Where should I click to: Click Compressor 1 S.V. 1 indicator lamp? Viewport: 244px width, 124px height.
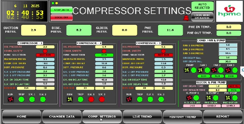[x=32, y=99]
